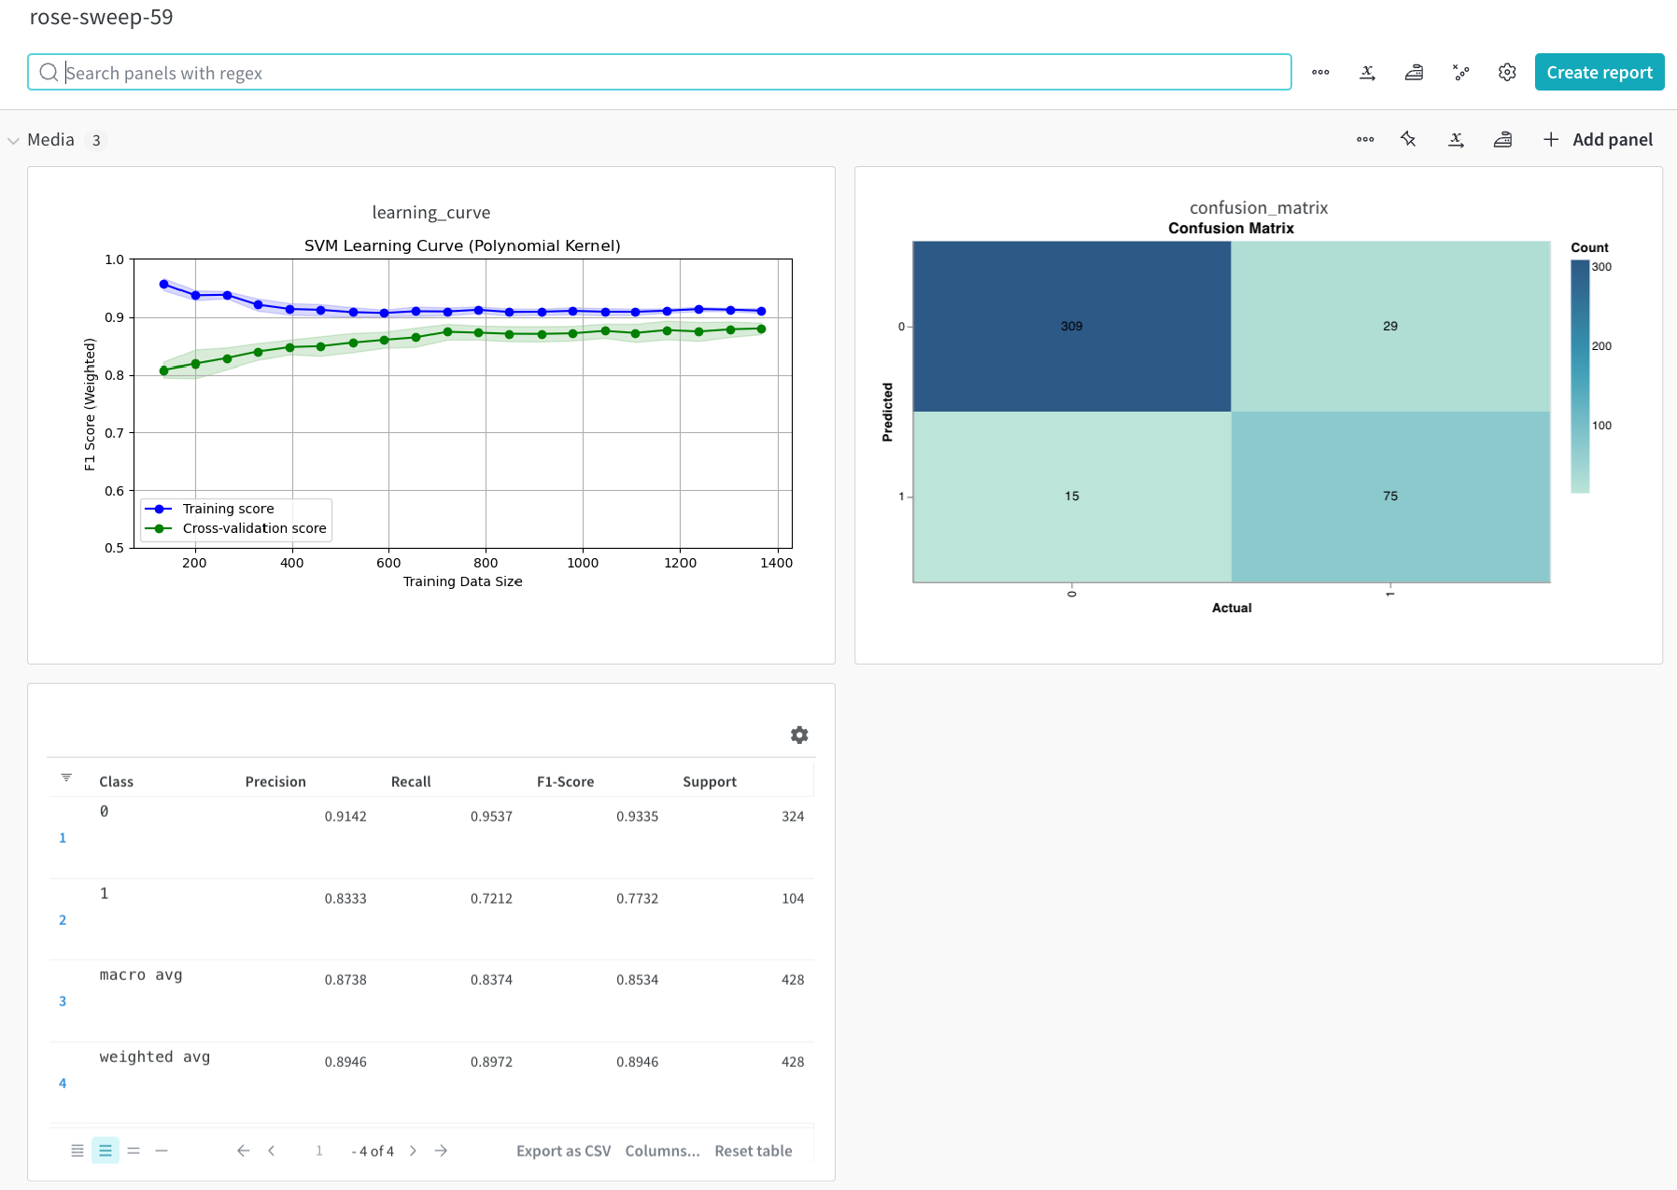Open the top toolbar three-dot overflow menu
The height and width of the screenshot is (1190, 1677).
pos(1320,73)
